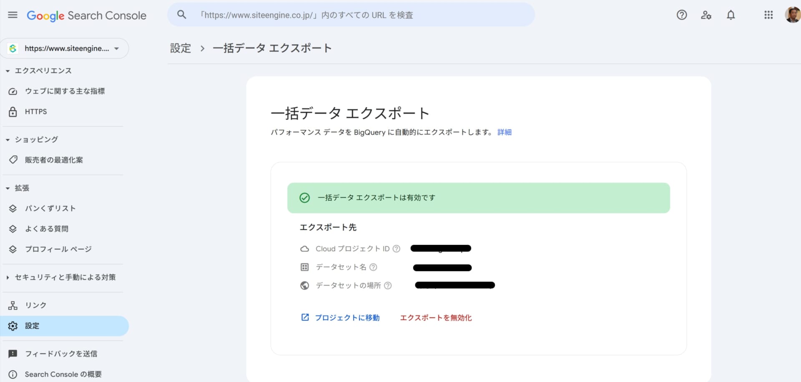The image size is (801, 382).
Task: Select the パンくずリスト breadcrumbs icon
Action: click(13, 208)
